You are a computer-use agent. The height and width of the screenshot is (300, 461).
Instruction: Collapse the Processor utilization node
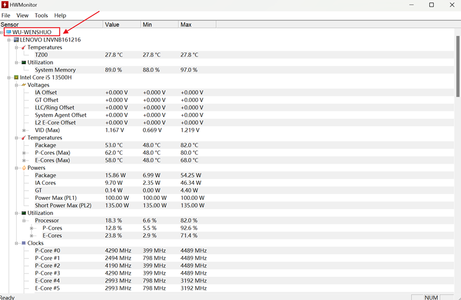(x=24, y=221)
